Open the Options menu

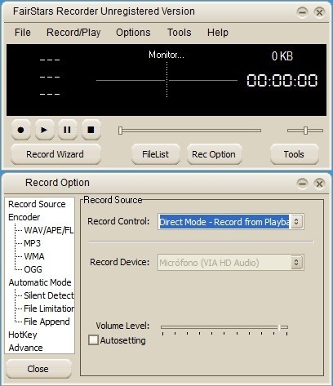(x=133, y=33)
